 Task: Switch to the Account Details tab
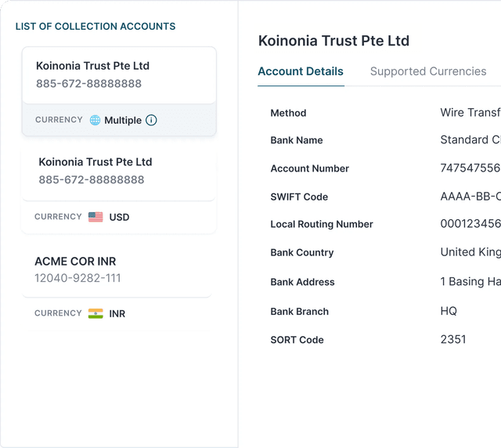click(301, 71)
